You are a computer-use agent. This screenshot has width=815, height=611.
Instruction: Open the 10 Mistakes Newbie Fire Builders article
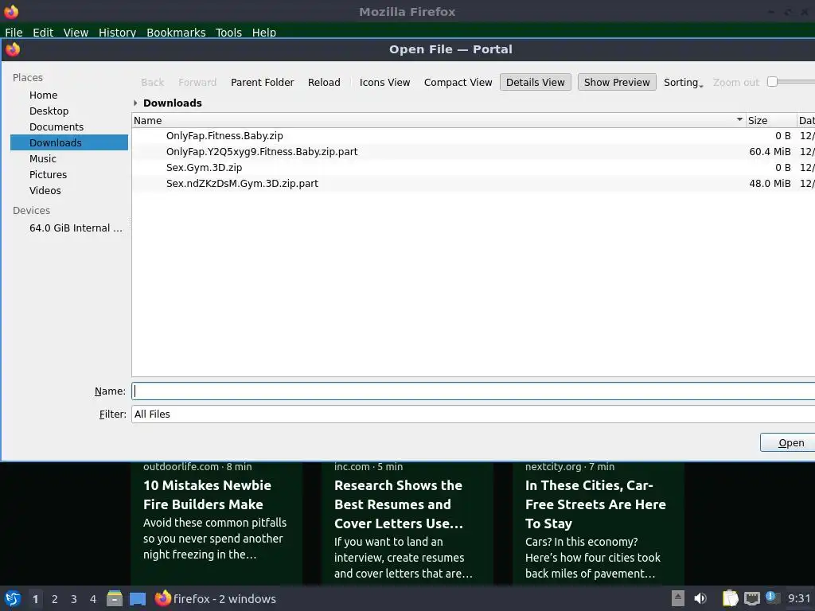[x=208, y=495]
